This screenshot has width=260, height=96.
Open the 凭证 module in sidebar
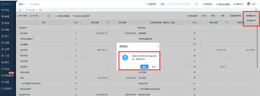(5, 10)
